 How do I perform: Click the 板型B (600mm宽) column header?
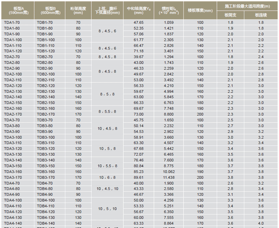click(46, 10)
